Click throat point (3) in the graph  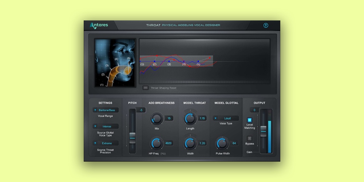point(169,61)
